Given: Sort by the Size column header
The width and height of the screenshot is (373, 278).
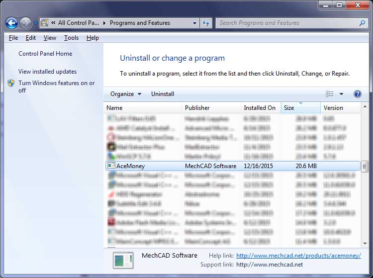Looking at the screenshot, I should [301, 108].
